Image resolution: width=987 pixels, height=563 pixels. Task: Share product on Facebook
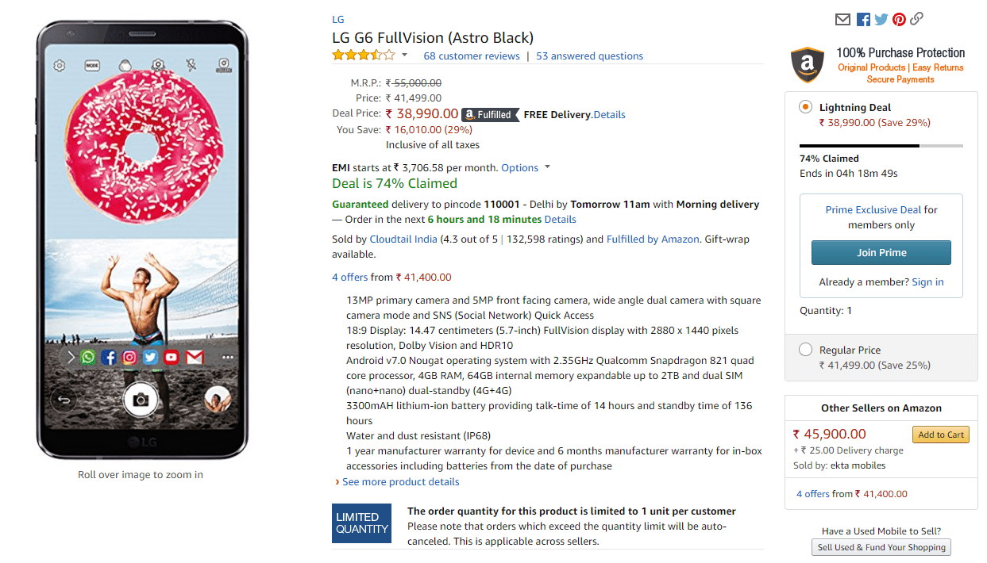(x=863, y=20)
